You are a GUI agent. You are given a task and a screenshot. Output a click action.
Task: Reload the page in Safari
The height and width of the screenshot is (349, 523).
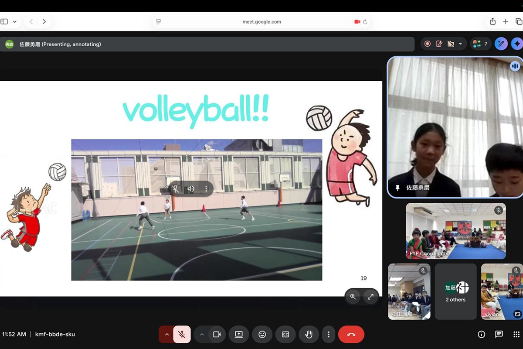coord(365,21)
